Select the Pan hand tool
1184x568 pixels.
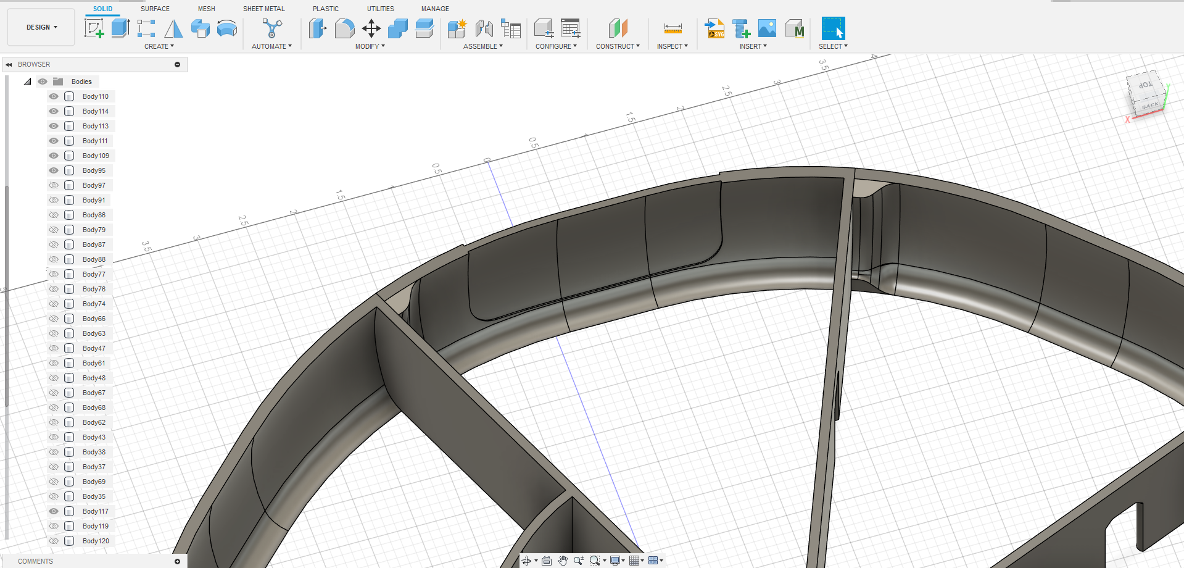[x=563, y=561]
